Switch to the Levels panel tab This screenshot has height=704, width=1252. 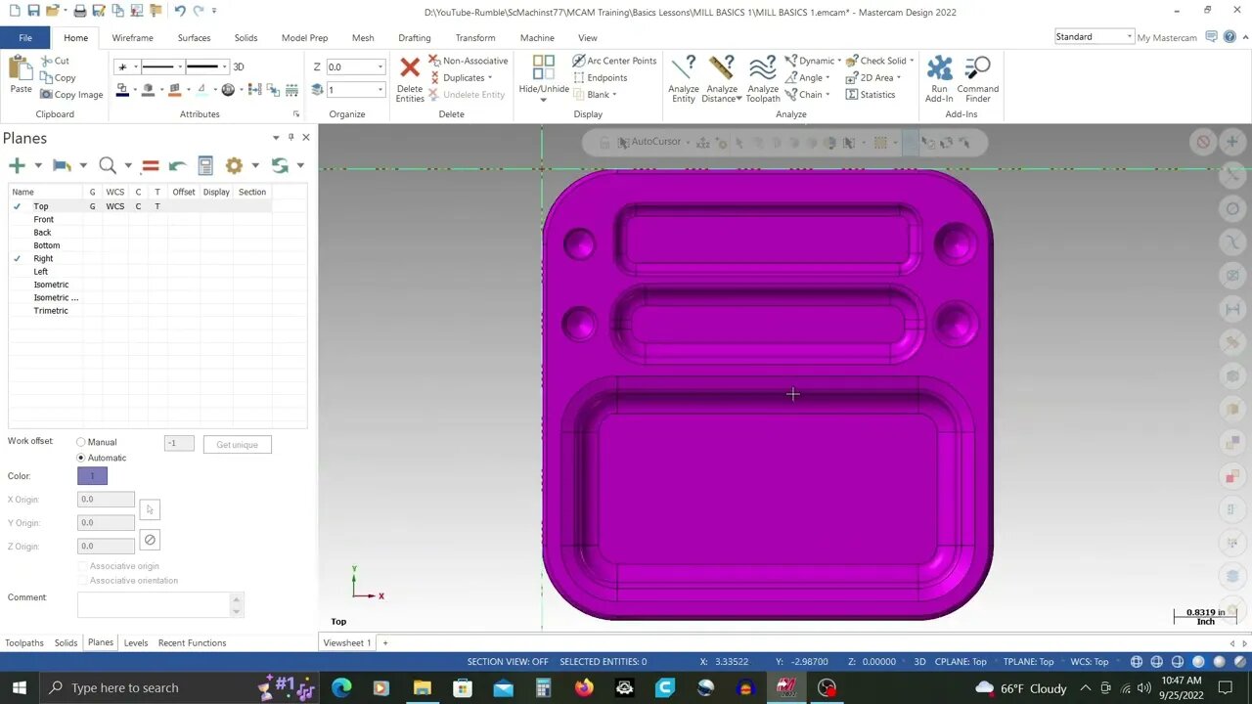coord(136,642)
